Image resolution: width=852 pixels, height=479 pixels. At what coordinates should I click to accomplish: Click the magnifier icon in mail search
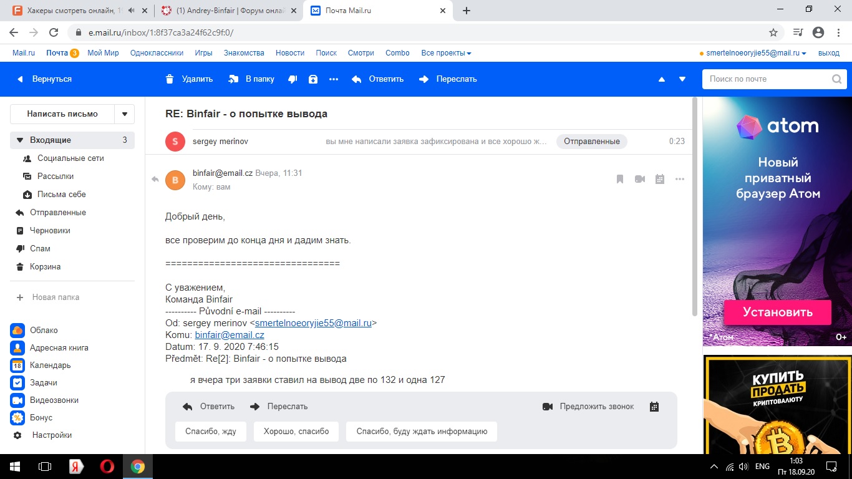pyautogui.click(x=837, y=79)
